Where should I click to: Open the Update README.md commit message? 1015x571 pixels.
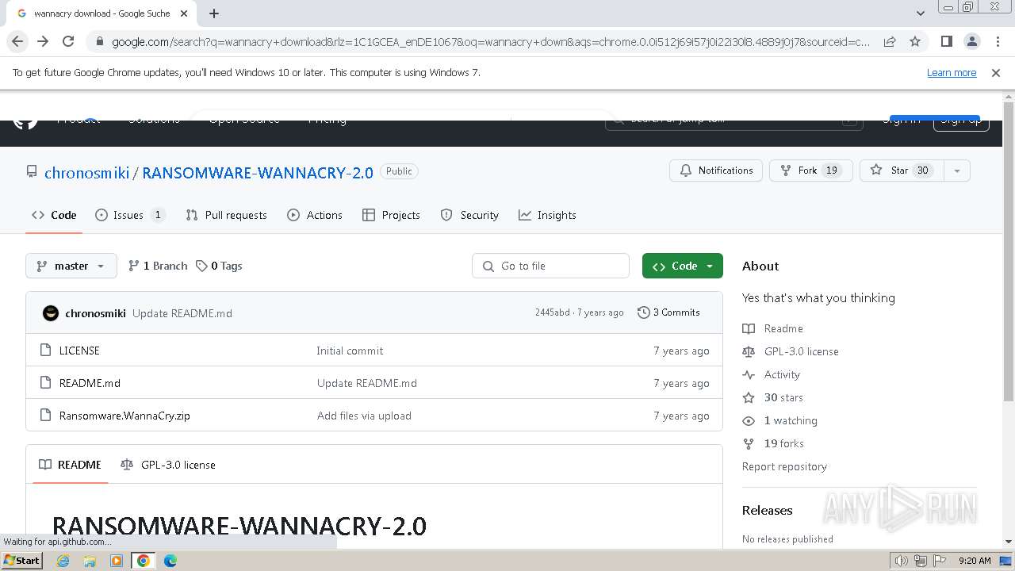point(182,313)
